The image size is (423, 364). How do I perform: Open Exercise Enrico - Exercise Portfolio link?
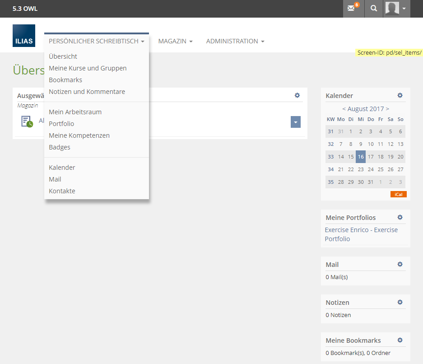point(361,234)
